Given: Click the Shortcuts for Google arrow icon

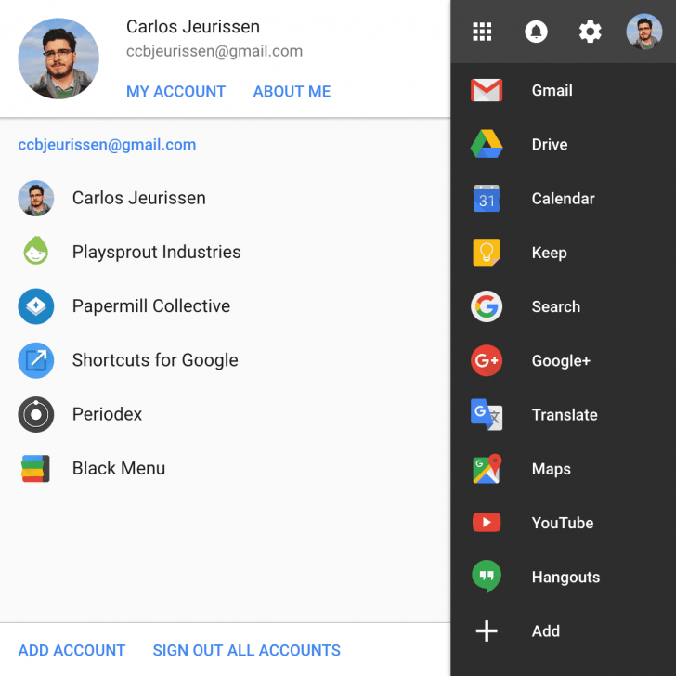Looking at the screenshot, I should tap(36, 360).
